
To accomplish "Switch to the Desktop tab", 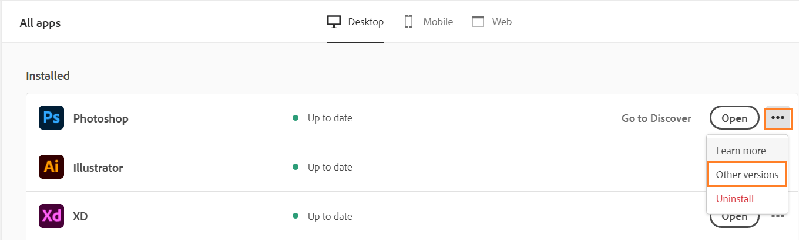I will point(365,22).
